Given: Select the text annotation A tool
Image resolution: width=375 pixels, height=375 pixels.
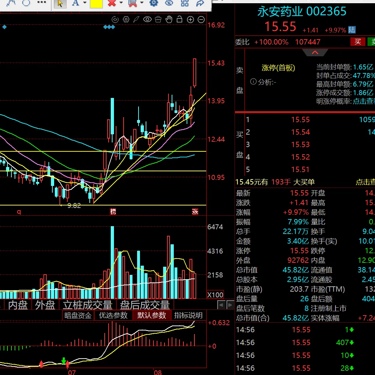Looking at the screenshot, I should point(75,3).
